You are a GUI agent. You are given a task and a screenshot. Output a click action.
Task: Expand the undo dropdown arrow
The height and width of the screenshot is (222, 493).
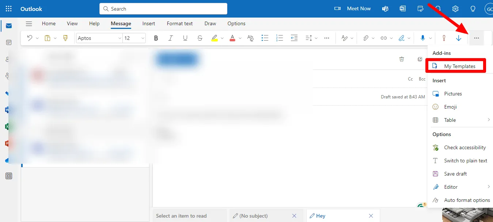coord(37,38)
